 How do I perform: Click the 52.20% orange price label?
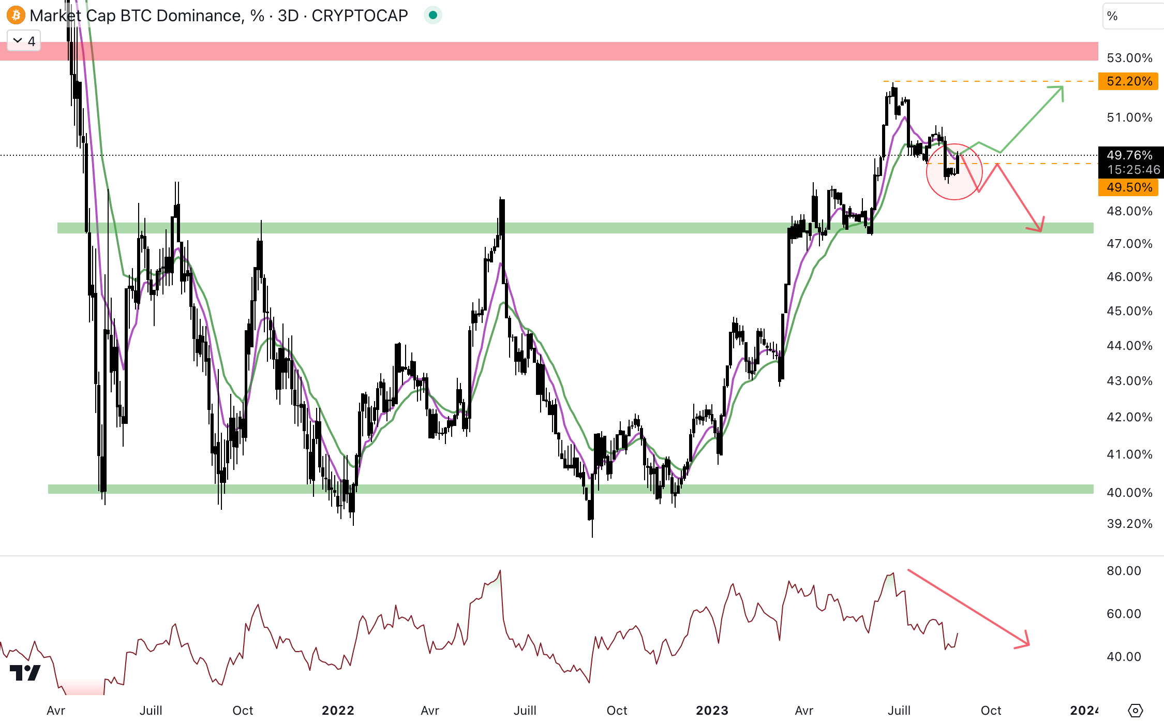[1128, 81]
